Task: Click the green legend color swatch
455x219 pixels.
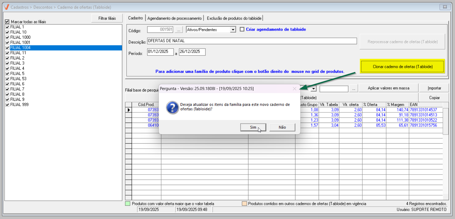Action: [128, 204]
